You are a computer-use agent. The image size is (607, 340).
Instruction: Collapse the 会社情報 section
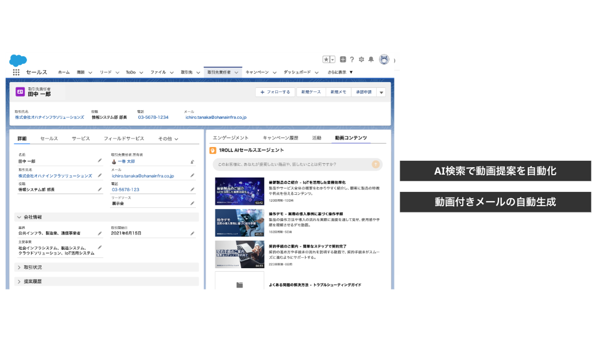click(x=20, y=217)
